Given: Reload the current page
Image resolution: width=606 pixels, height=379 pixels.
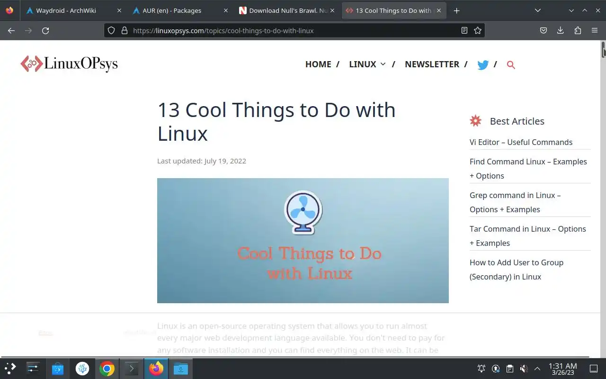Looking at the screenshot, I should click(45, 30).
